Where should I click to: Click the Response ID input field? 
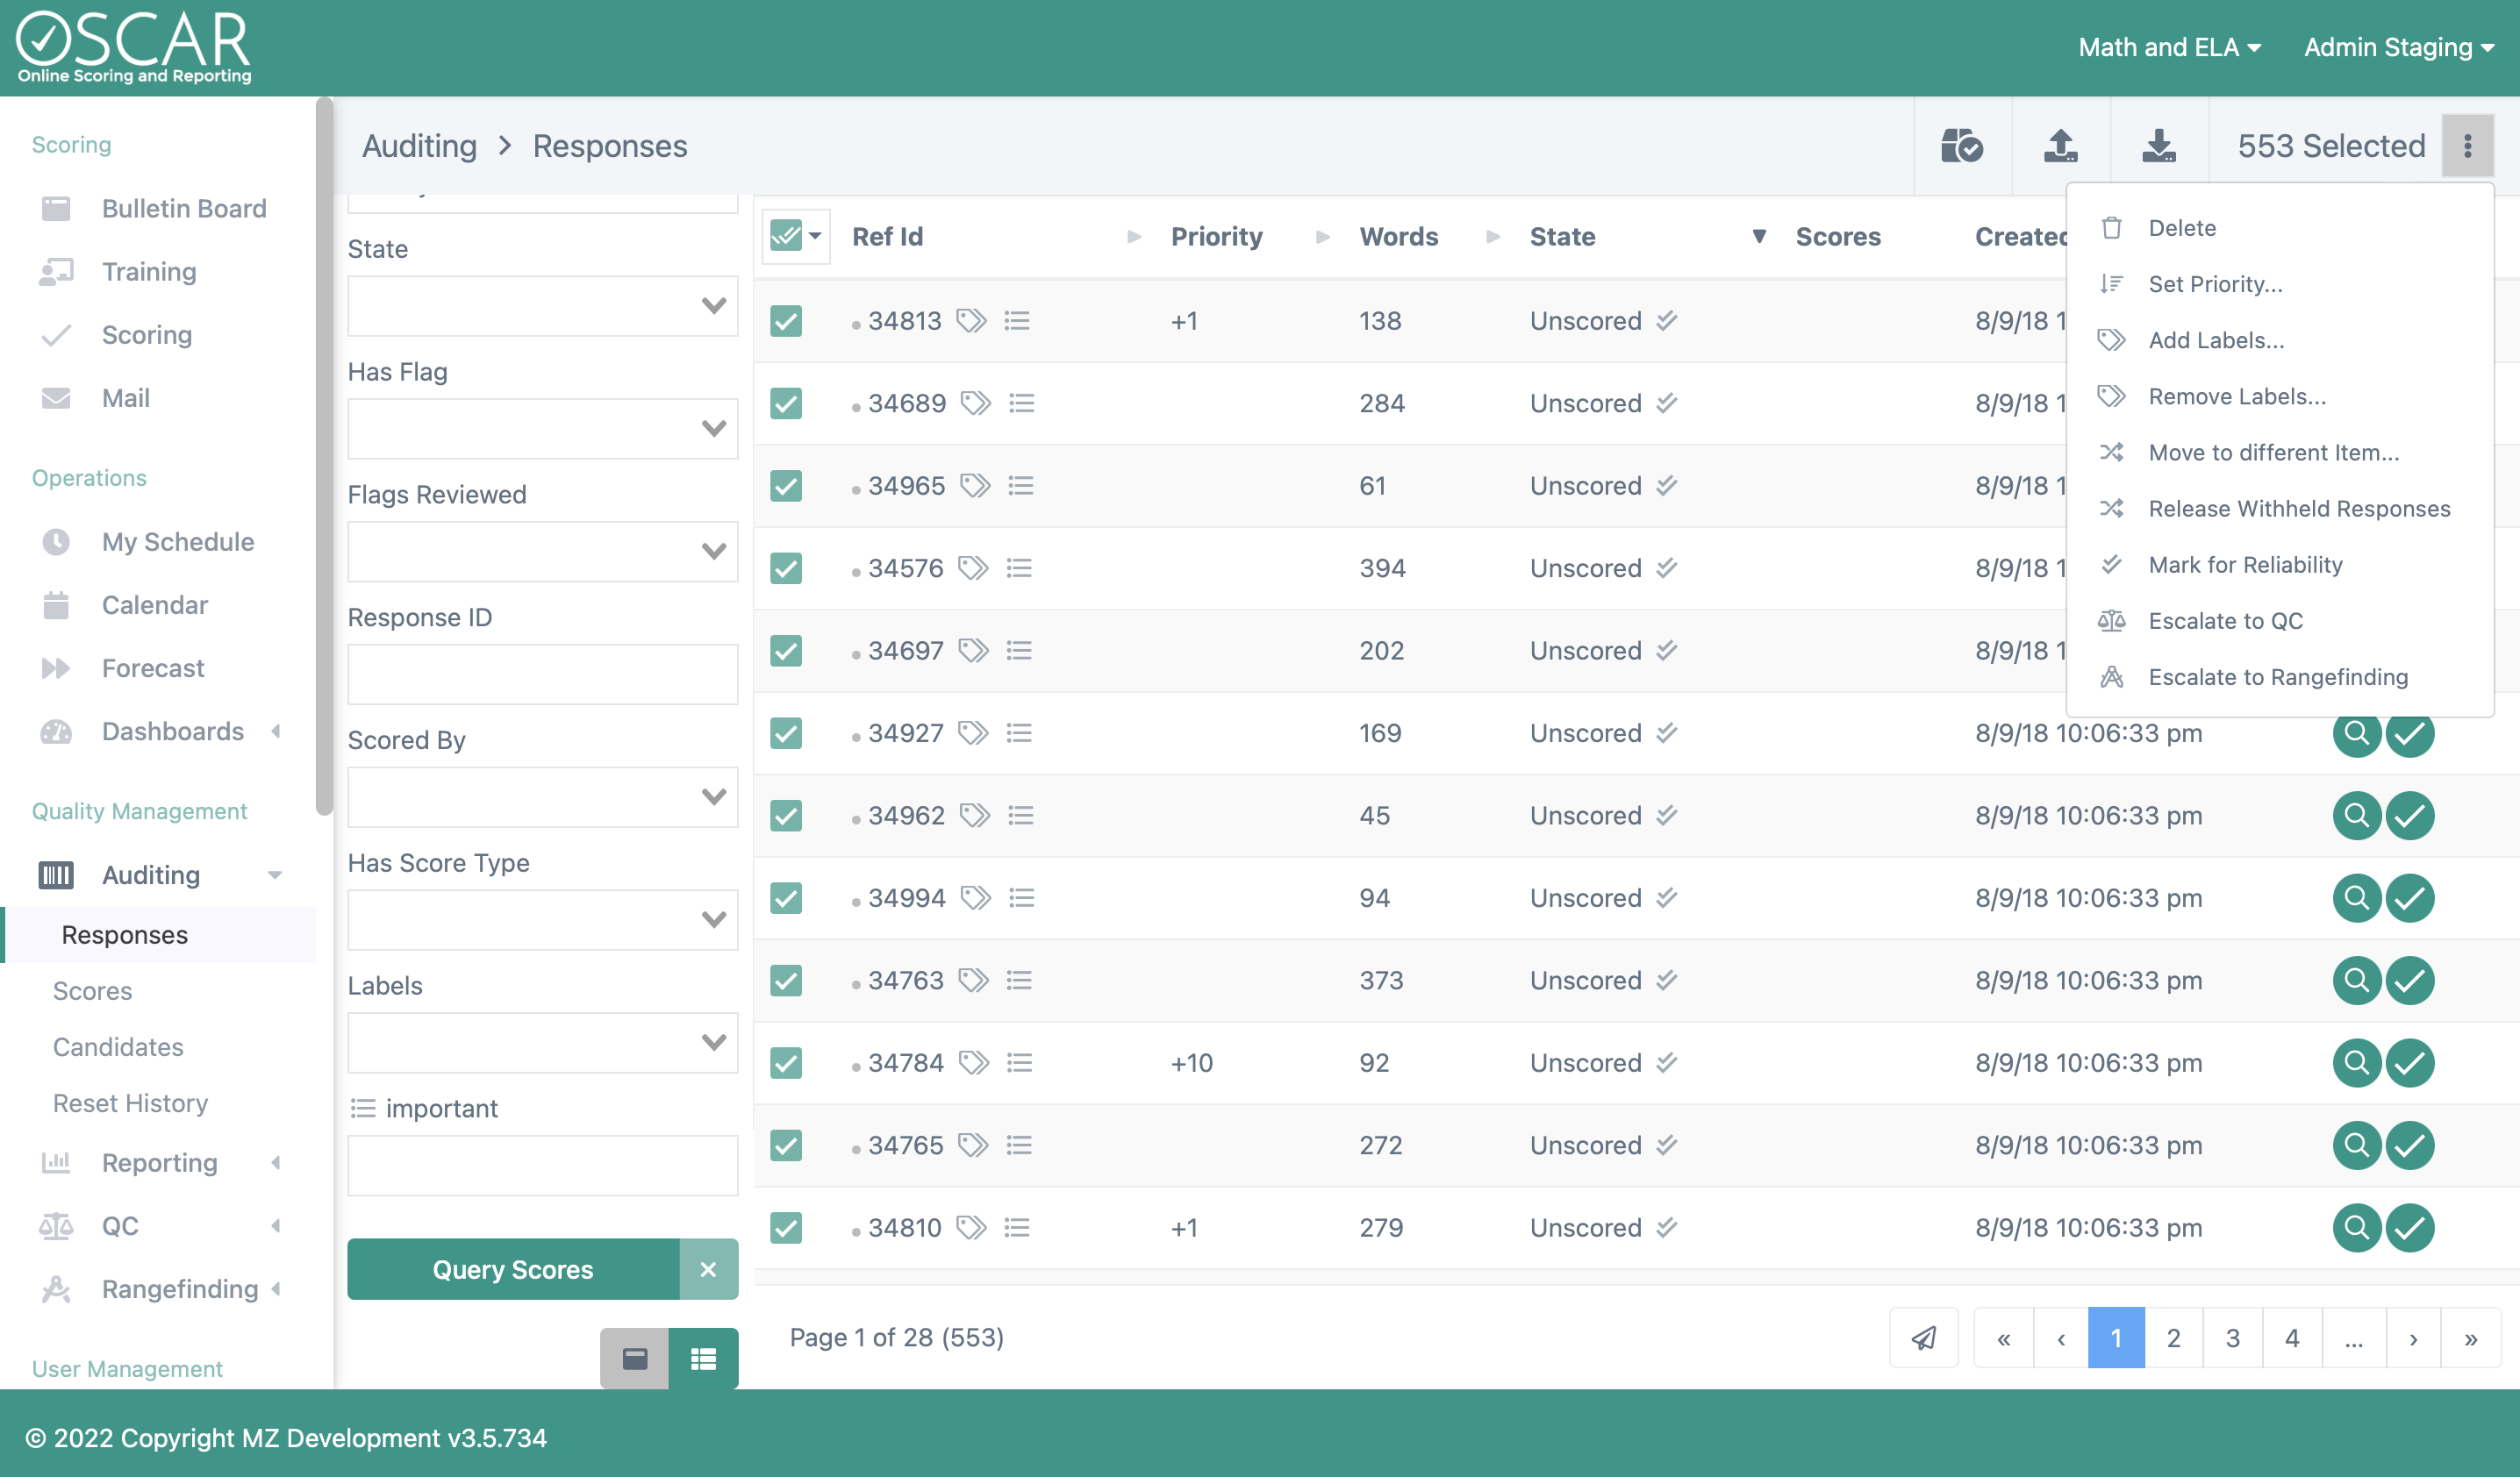[x=542, y=674]
